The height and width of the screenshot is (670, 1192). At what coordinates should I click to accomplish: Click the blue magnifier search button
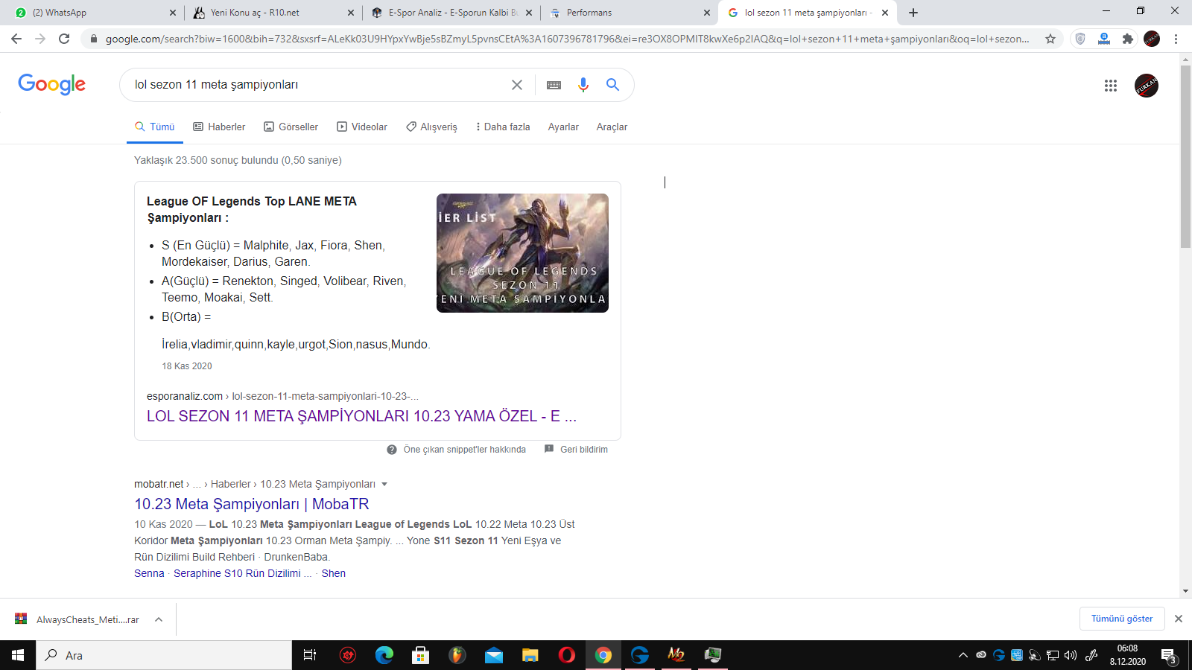click(x=612, y=85)
